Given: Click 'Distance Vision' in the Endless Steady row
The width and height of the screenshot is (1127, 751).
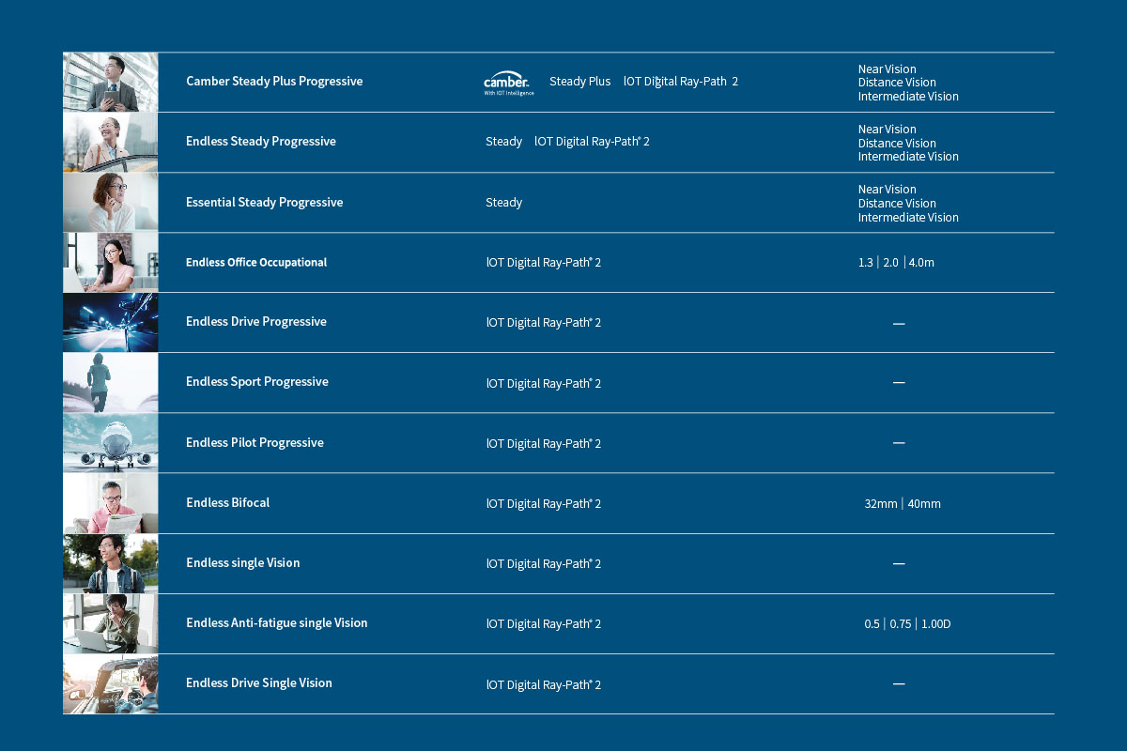Looking at the screenshot, I should click(897, 144).
